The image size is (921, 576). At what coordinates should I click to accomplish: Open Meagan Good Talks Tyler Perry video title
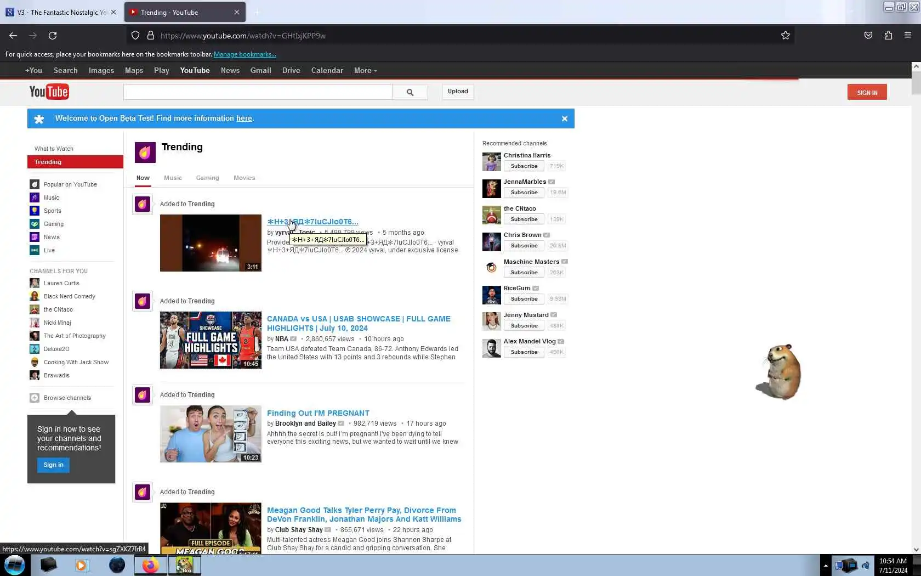point(364,515)
